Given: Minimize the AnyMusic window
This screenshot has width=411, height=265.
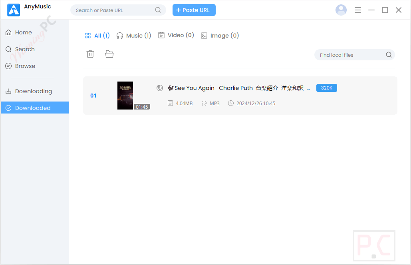Looking at the screenshot, I should (371, 10).
